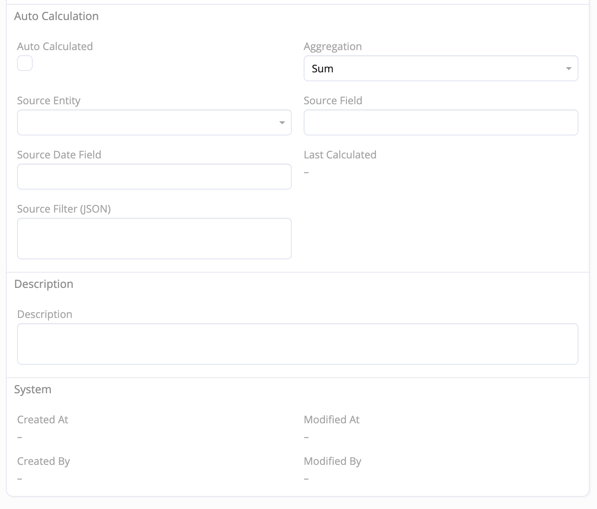Click the Source Entity dropdown arrow
This screenshot has width=597, height=509.
click(x=282, y=122)
